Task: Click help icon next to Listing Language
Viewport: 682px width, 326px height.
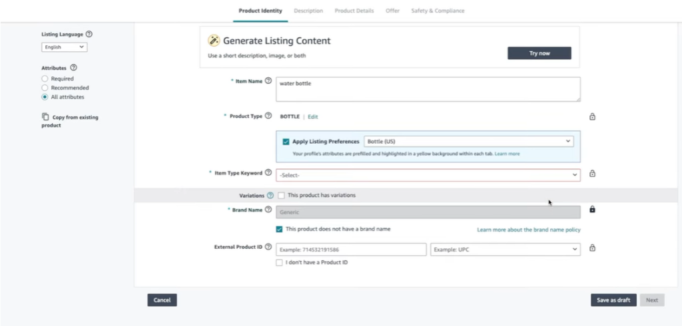Action: coord(89,34)
